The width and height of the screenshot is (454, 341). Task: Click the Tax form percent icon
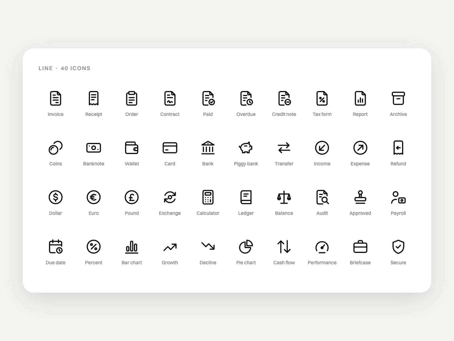(322, 98)
